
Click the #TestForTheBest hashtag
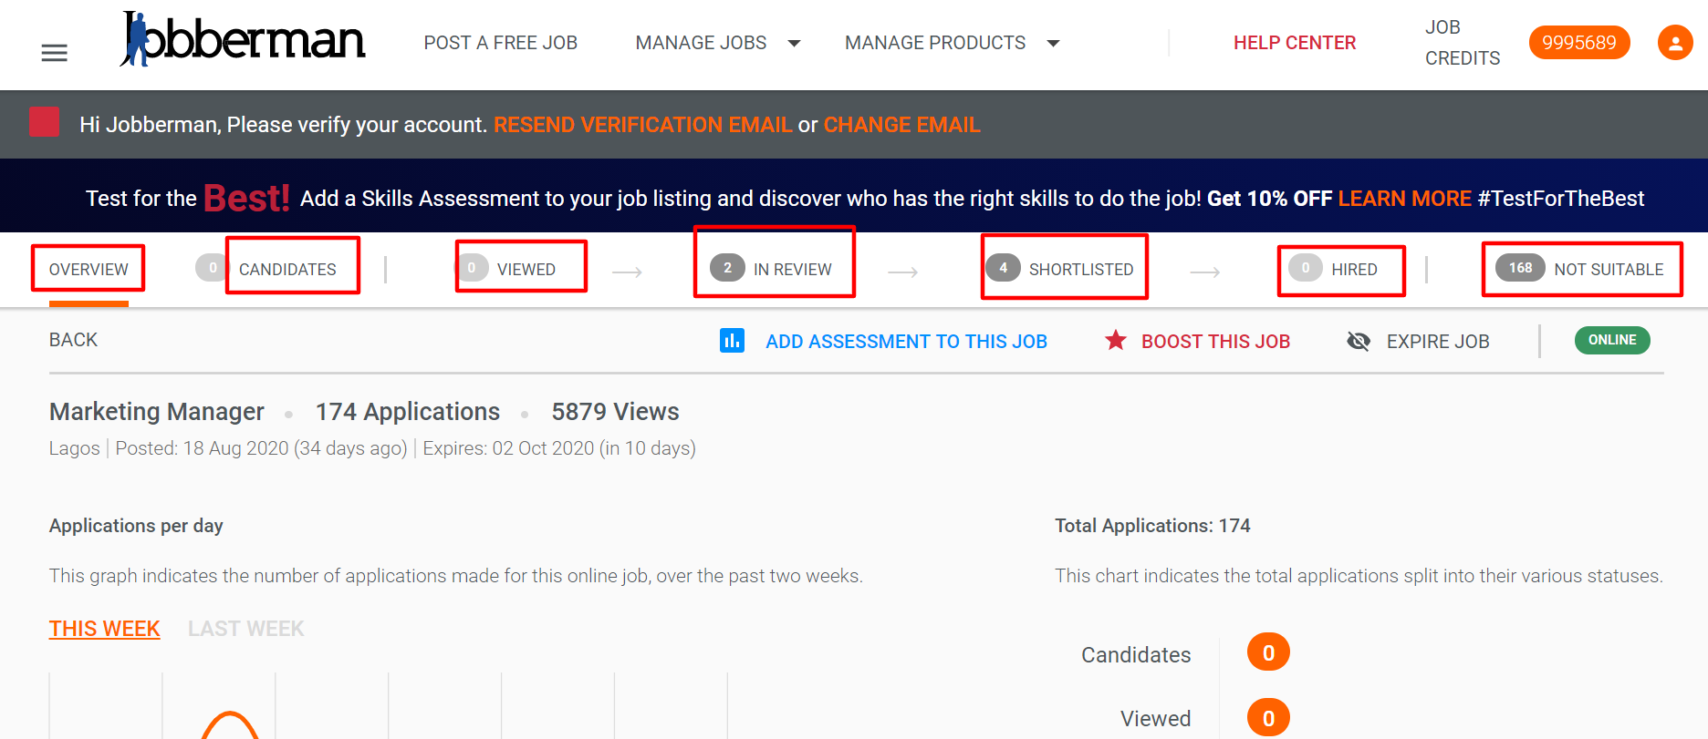pos(1561,199)
